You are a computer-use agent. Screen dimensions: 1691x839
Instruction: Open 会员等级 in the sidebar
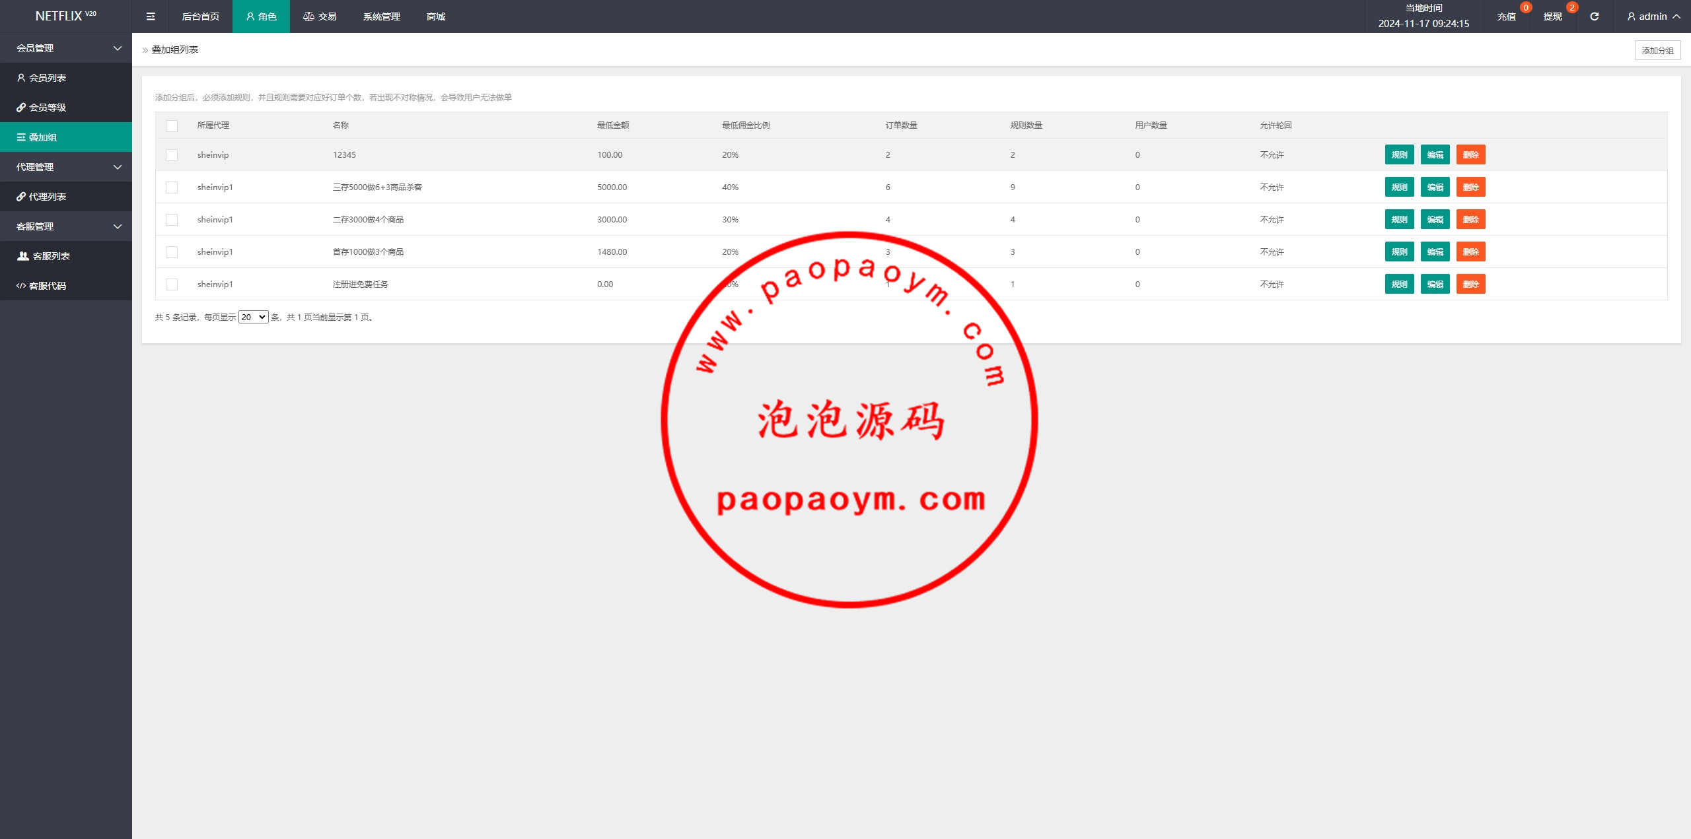pyautogui.click(x=66, y=108)
